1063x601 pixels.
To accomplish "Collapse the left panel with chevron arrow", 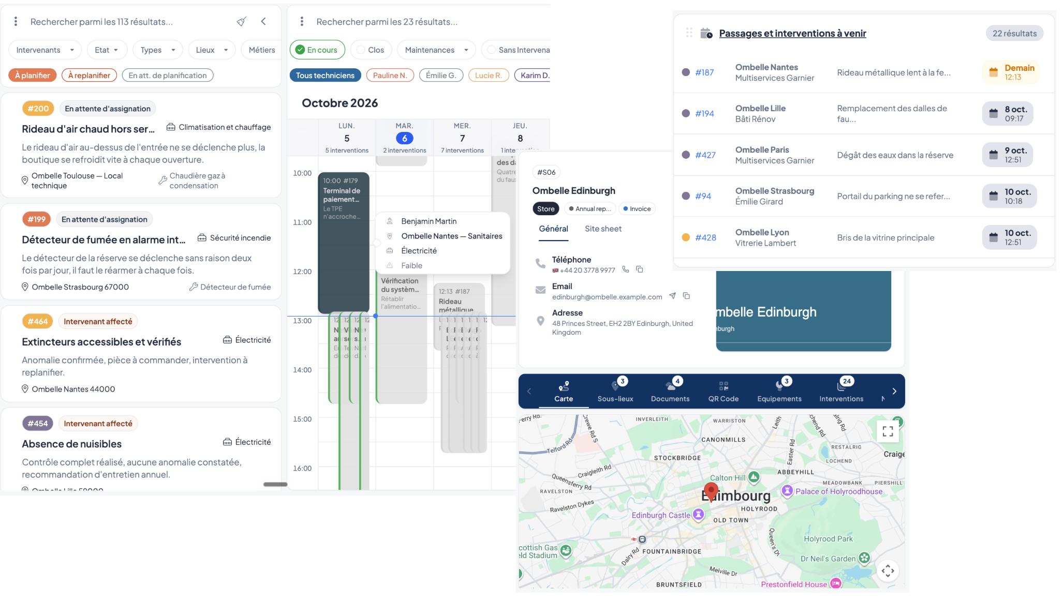I will [x=263, y=21].
